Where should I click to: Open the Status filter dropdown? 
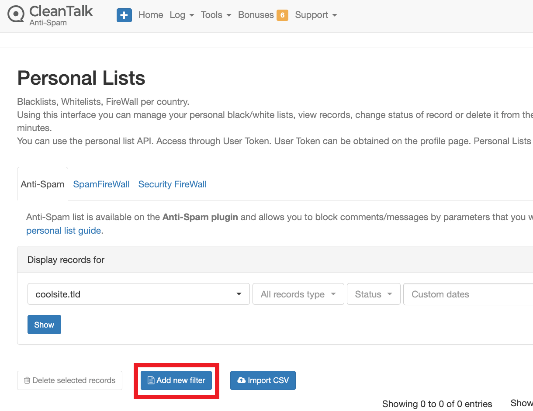pos(374,294)
